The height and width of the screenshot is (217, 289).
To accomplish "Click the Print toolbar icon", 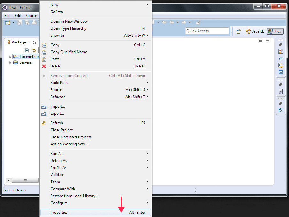I will (x=34, y=22).
